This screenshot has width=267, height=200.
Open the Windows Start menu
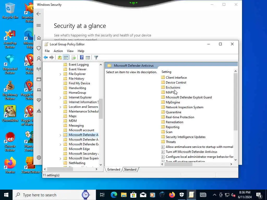6,195
